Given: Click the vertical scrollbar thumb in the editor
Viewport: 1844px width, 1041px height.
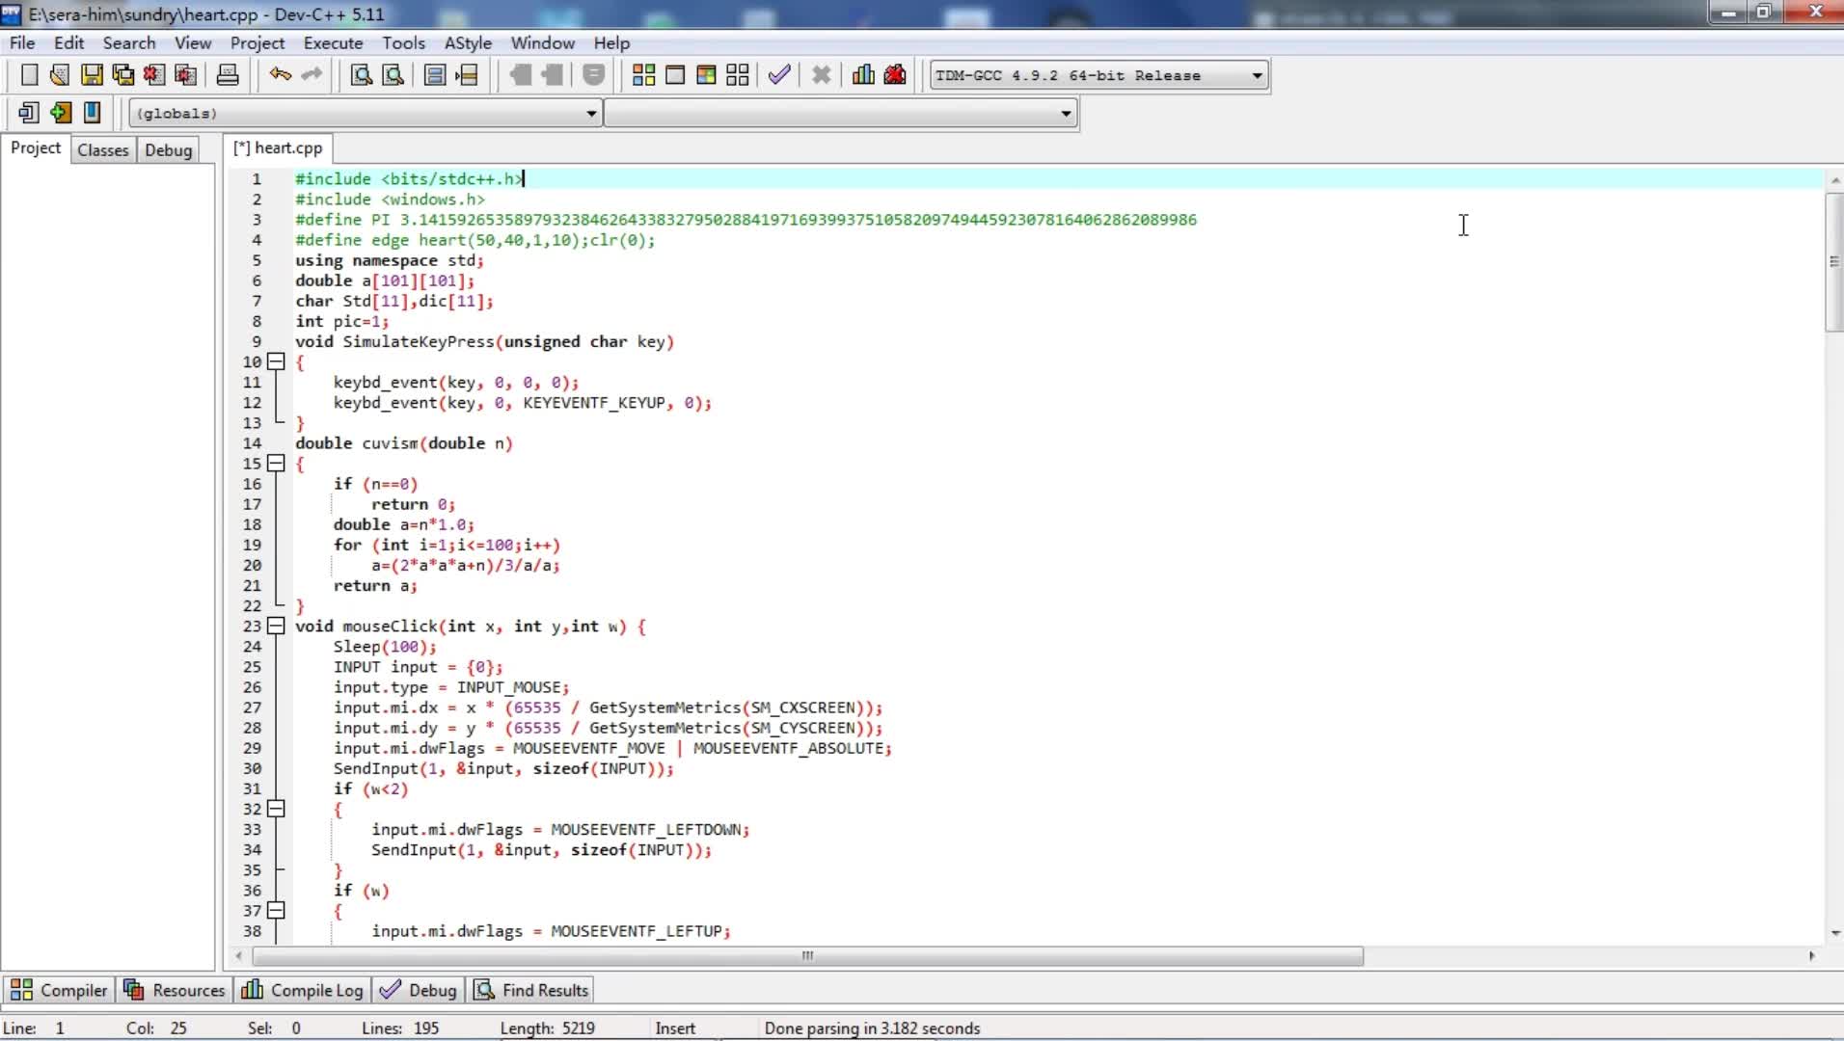Looking at the screenshot, I should point(1833,261).
